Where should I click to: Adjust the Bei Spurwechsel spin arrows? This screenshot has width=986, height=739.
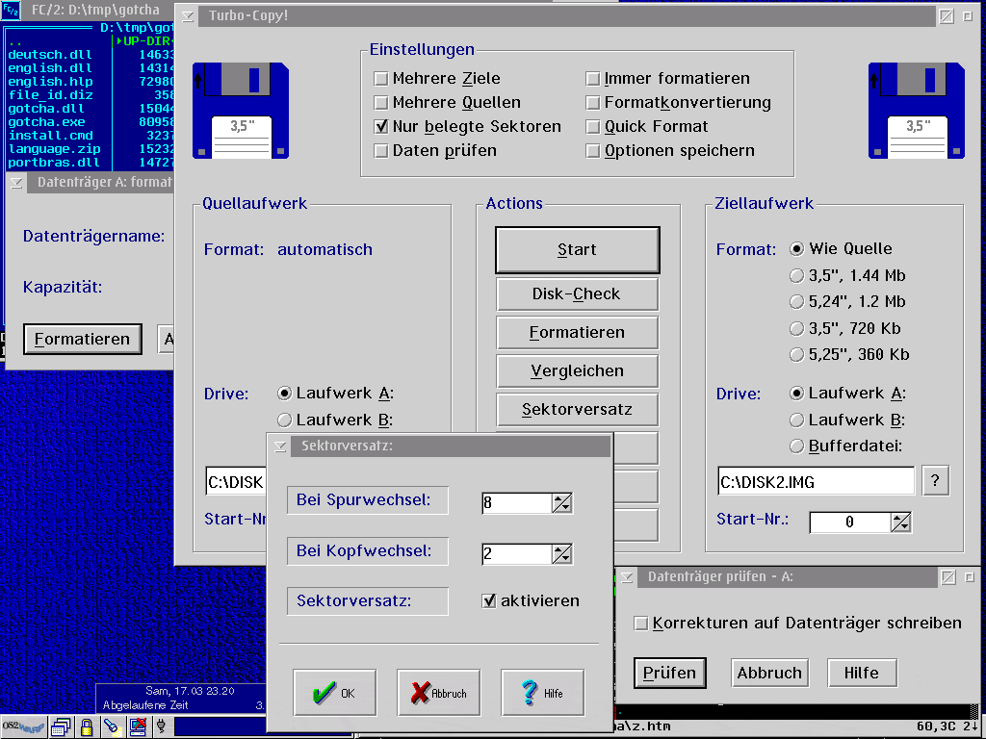[x=562, y=503]
